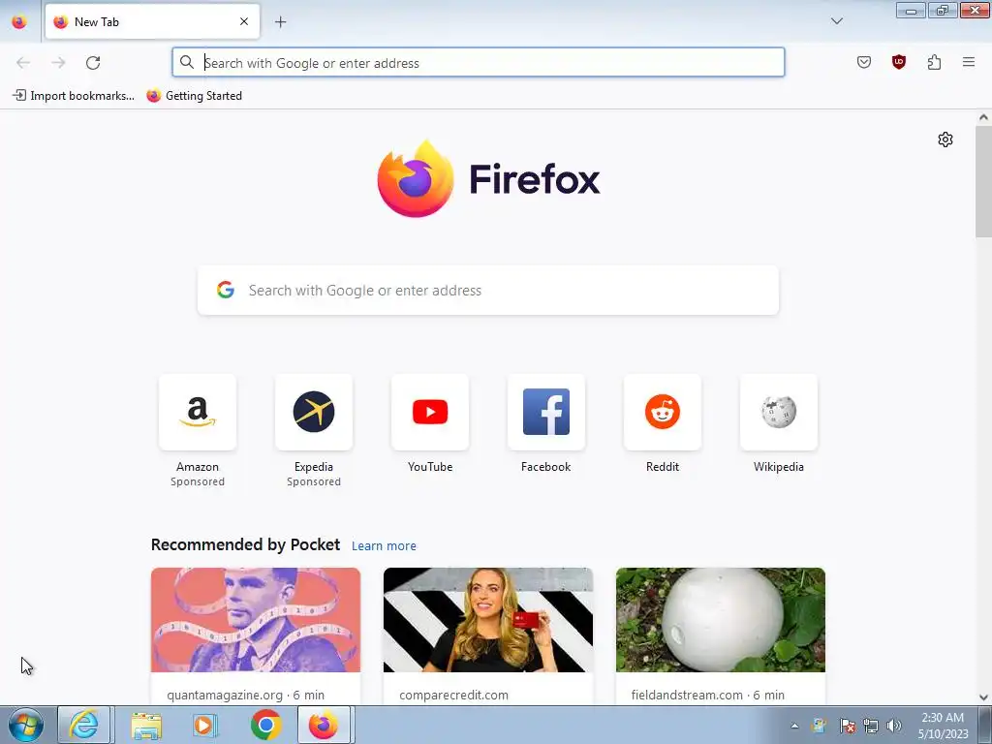The image size is (992, 744).
Task: Open Windows Media Player from taskbar
Action: tap(205, 725)
